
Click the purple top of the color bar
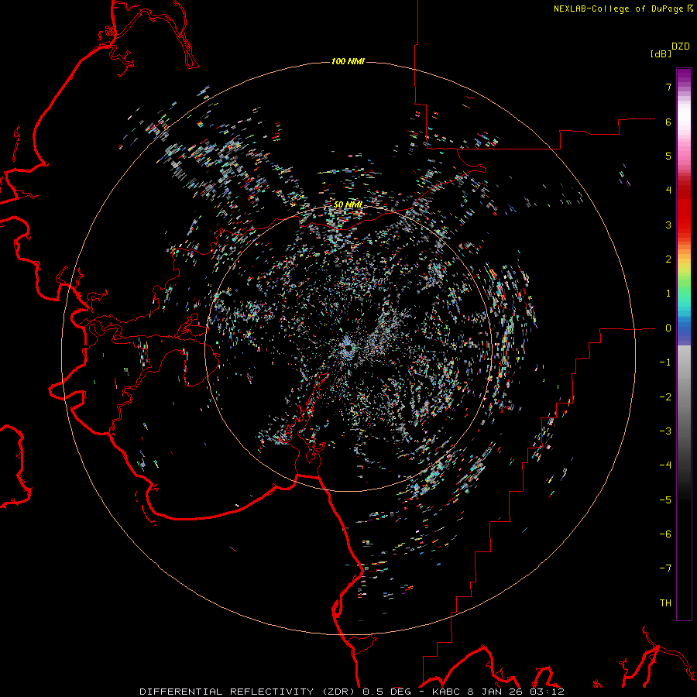(x=684, y=77)
